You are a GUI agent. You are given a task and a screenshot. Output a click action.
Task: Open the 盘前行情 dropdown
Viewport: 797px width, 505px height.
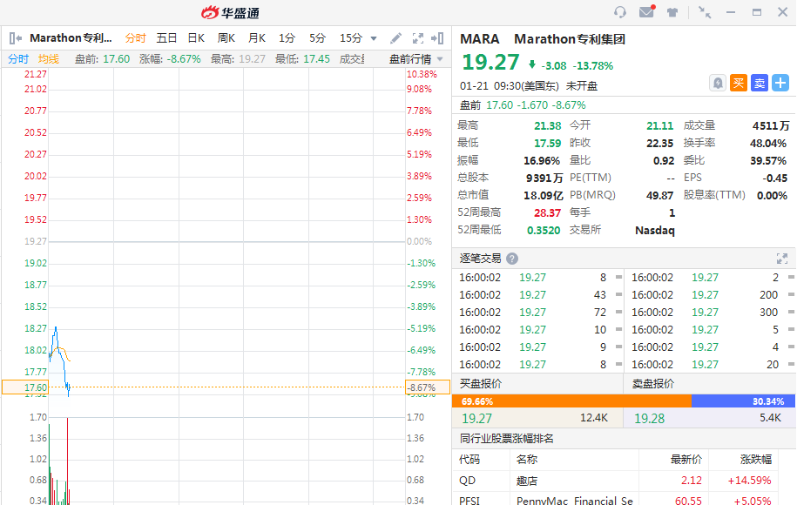coord(415,59)
